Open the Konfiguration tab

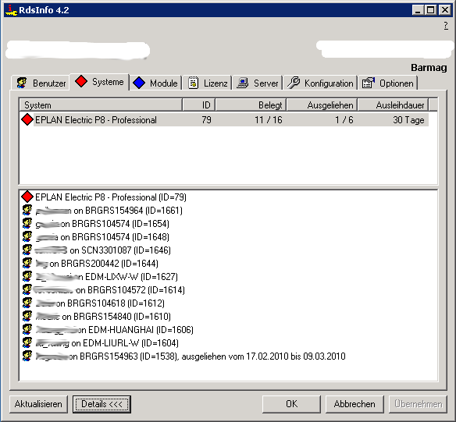[320, 83]
